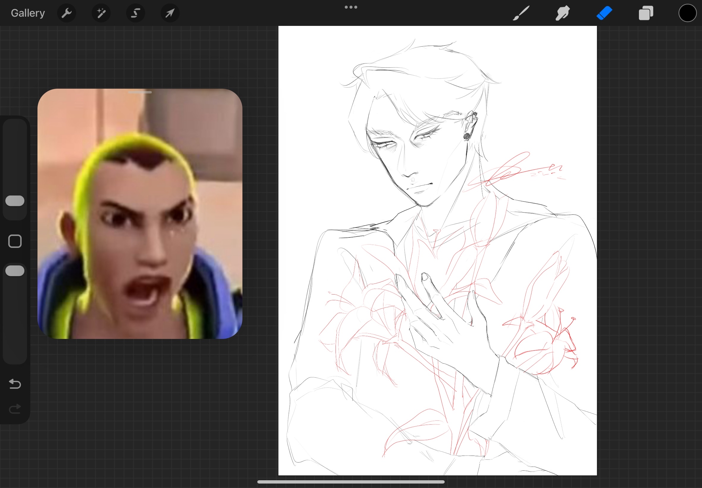Open the Layers panel

[646, 13]
